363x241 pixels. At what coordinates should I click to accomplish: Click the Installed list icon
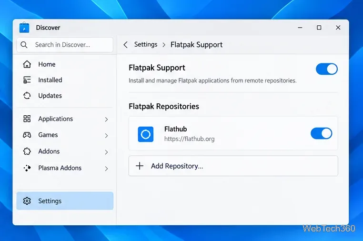click(x=27, y=80)
